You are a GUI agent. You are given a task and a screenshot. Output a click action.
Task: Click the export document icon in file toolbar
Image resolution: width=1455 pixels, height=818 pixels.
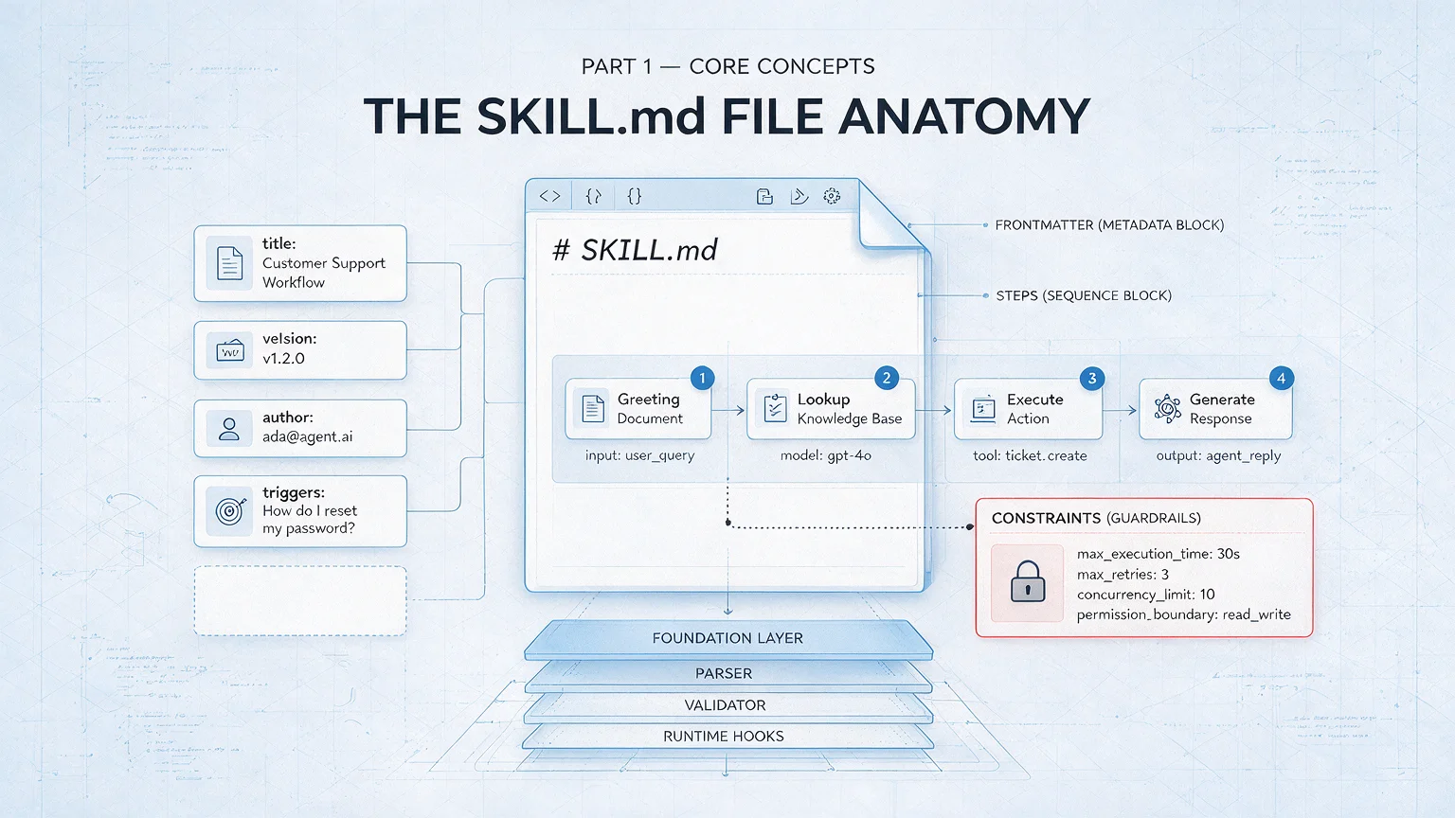(x=764, y=196)
